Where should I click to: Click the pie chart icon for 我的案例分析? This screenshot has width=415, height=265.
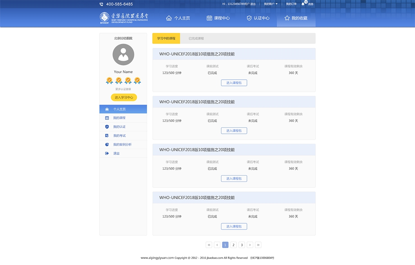[107, 145]
